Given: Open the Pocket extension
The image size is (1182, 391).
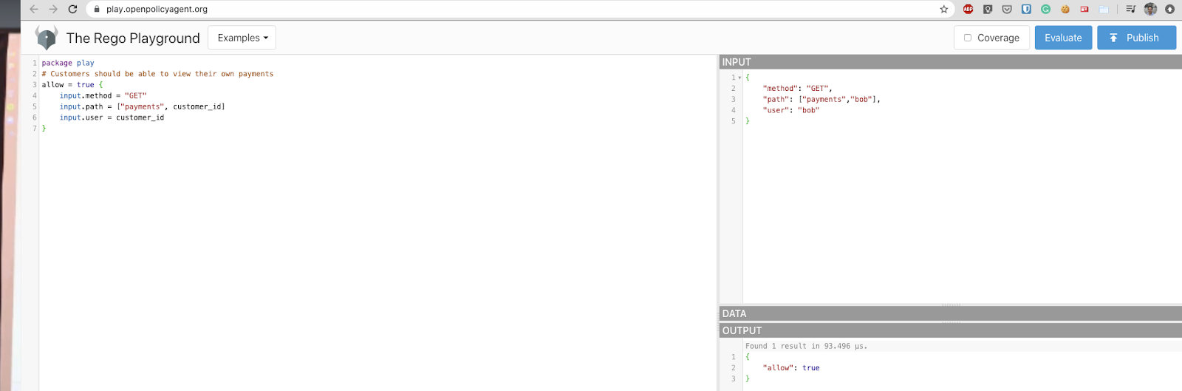Looking at the screenshot, I should tap(1007, 9).
